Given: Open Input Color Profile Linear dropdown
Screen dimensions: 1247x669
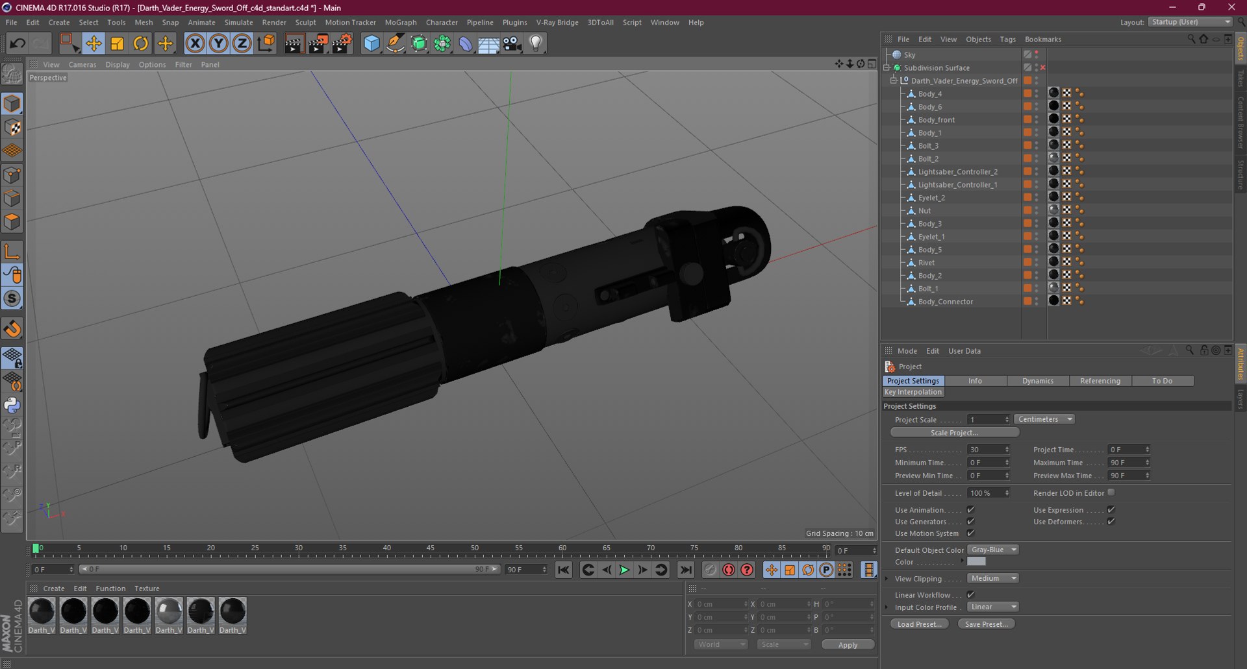Looking at the screenshot, I should 993,607.
